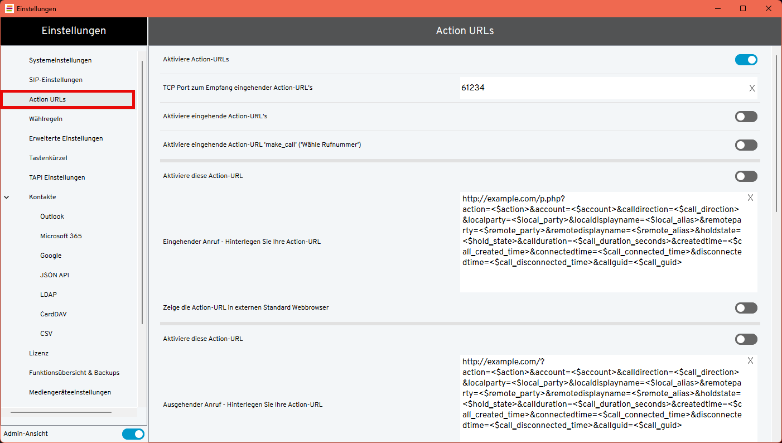Open Systemeinstellungen in the sidebar
The width and height of the screenshot is (782, 443).
point(60,60)
